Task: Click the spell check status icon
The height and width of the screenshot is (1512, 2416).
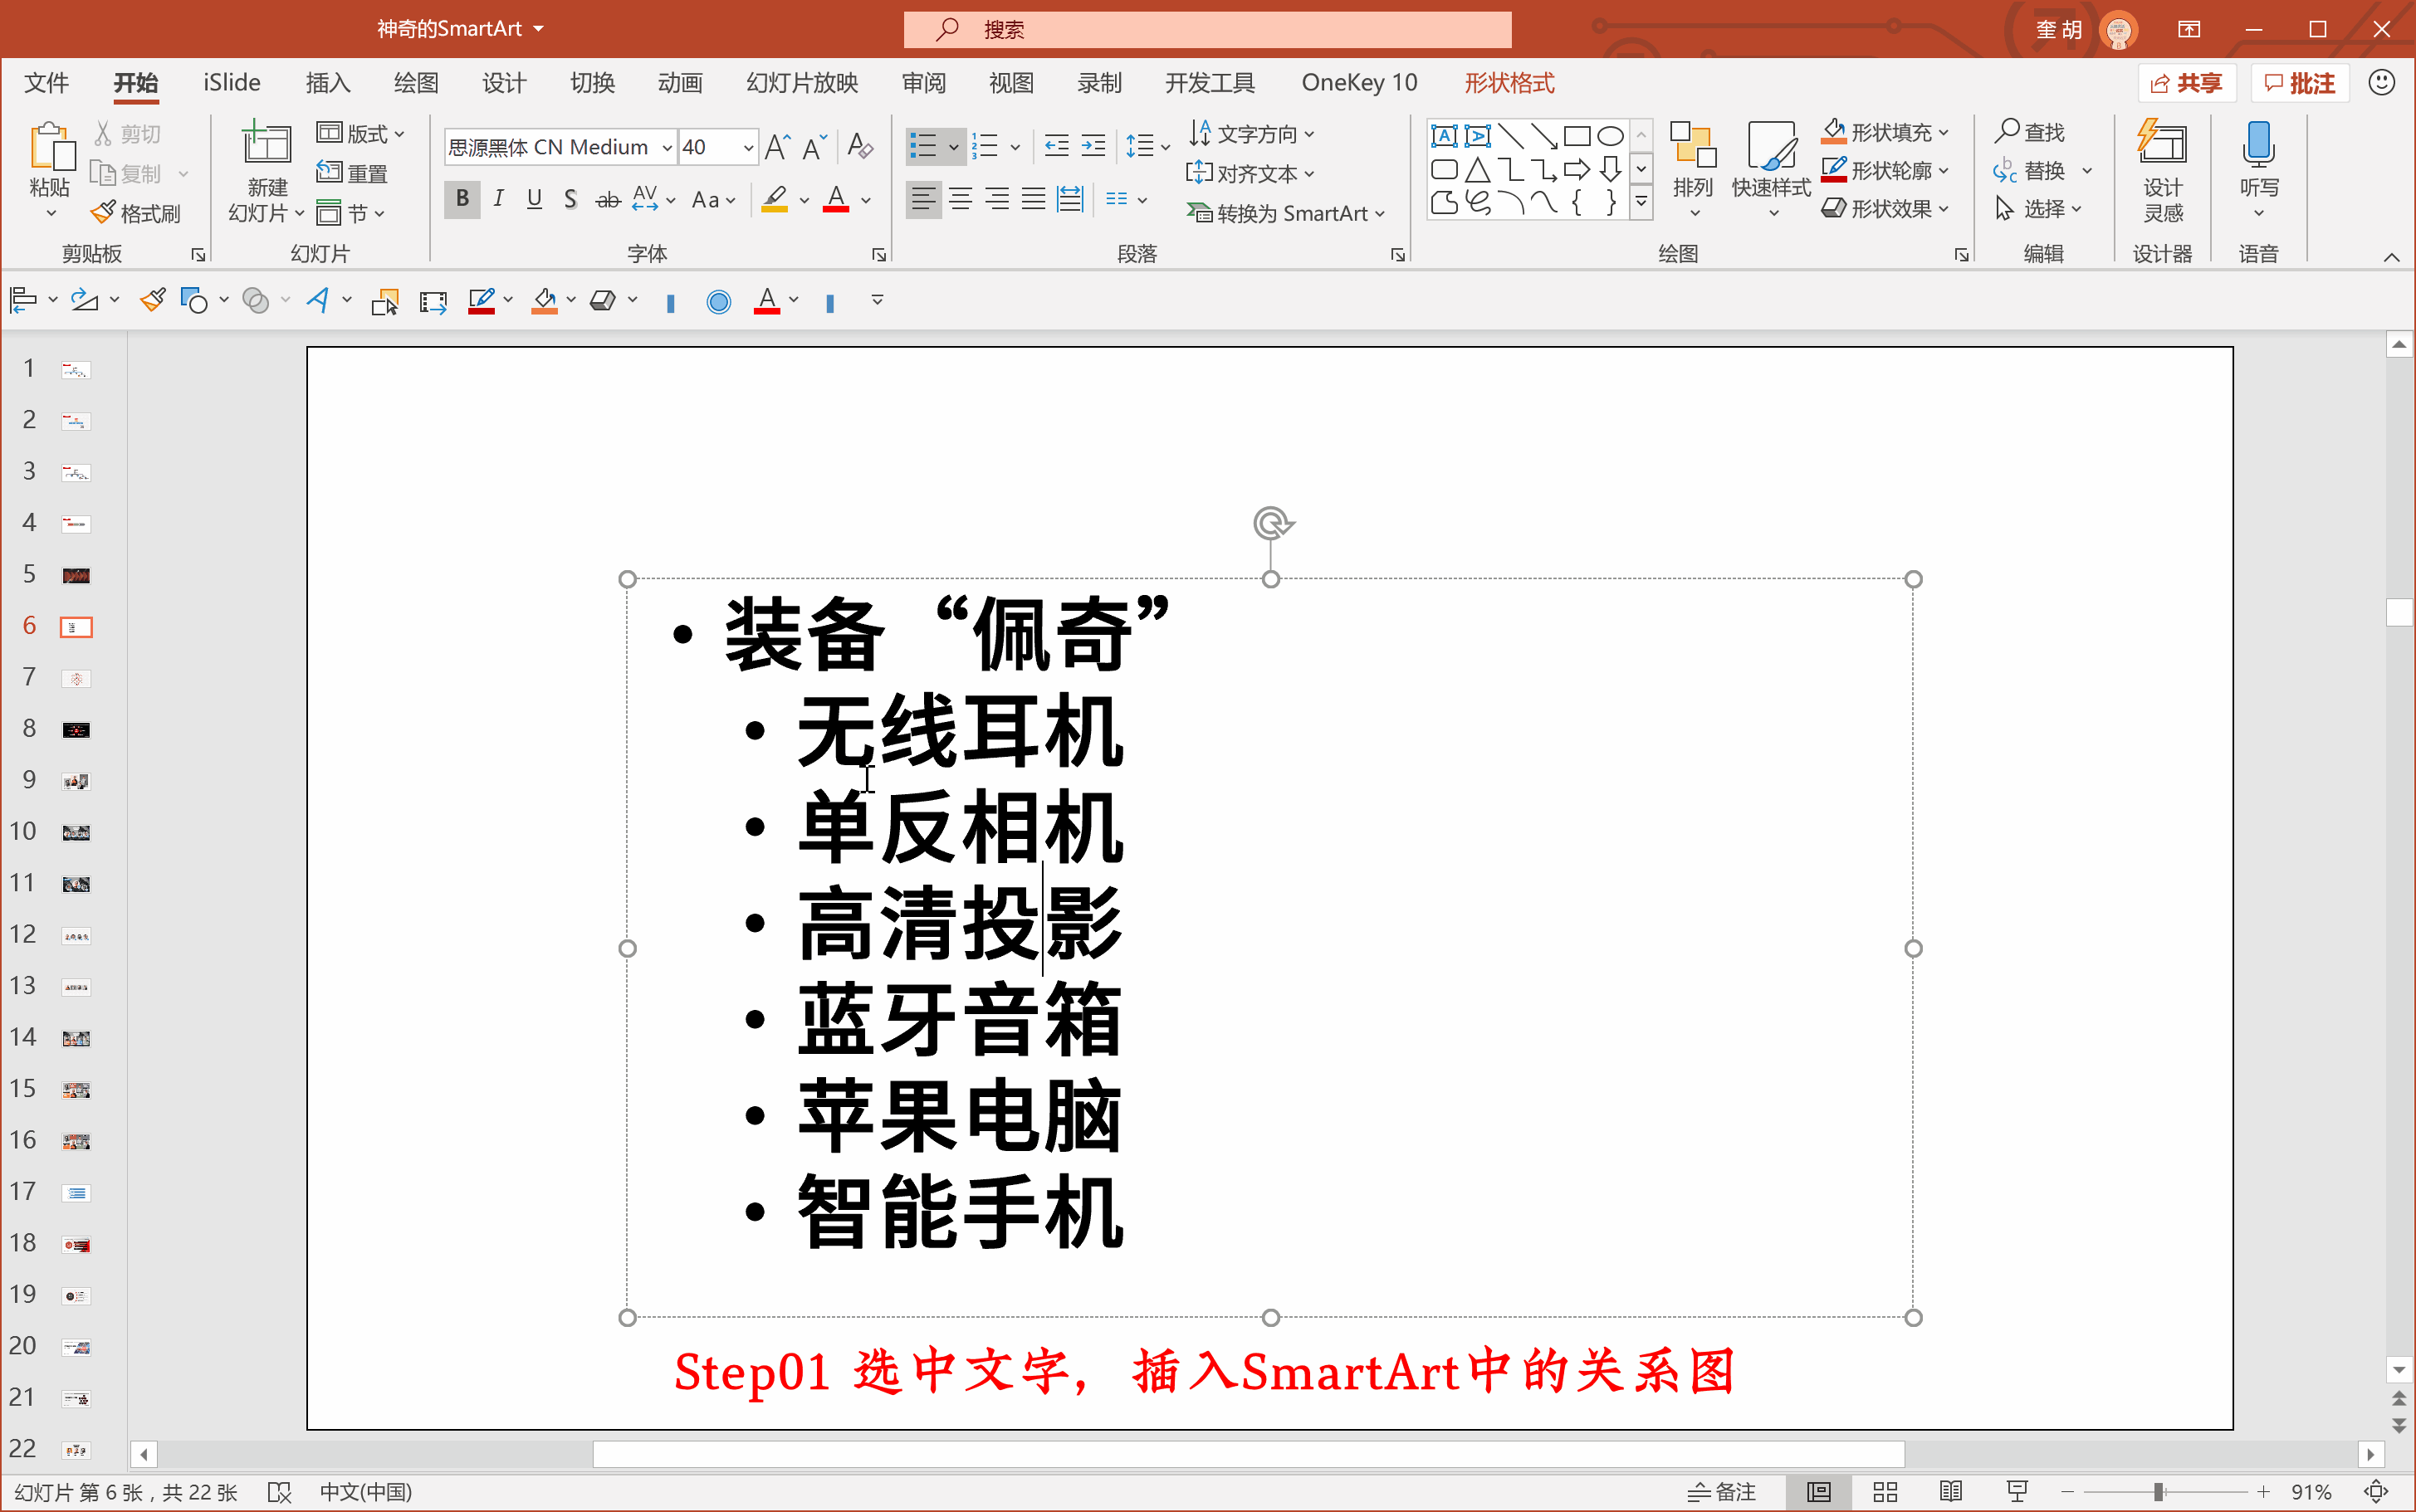Action: tap(279, 1492)
